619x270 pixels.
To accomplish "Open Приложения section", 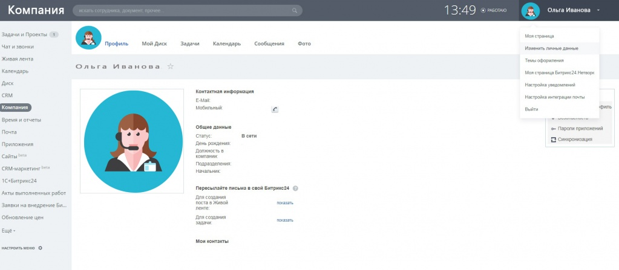I will coord(18,144).
